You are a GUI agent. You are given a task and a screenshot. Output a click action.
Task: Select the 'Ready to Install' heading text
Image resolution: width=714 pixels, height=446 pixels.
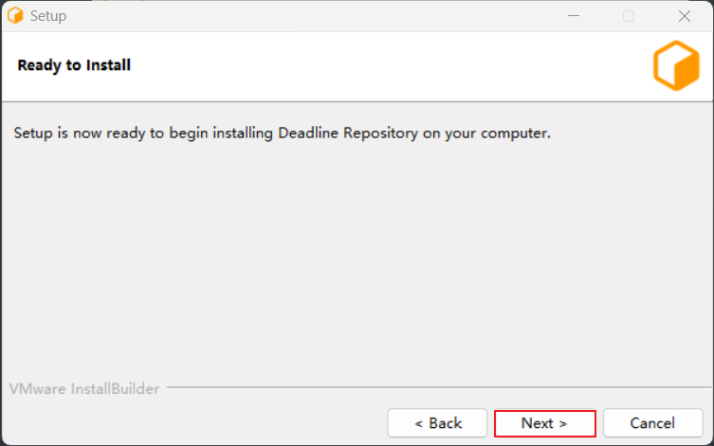tap(74, 65)
